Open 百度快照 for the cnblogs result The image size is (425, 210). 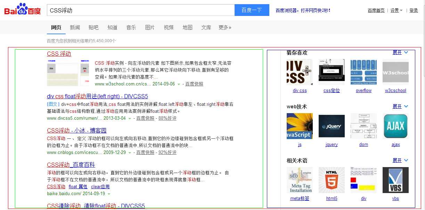145,153
